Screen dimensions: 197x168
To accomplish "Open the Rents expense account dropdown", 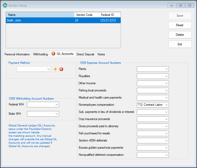I will (153, 69).
